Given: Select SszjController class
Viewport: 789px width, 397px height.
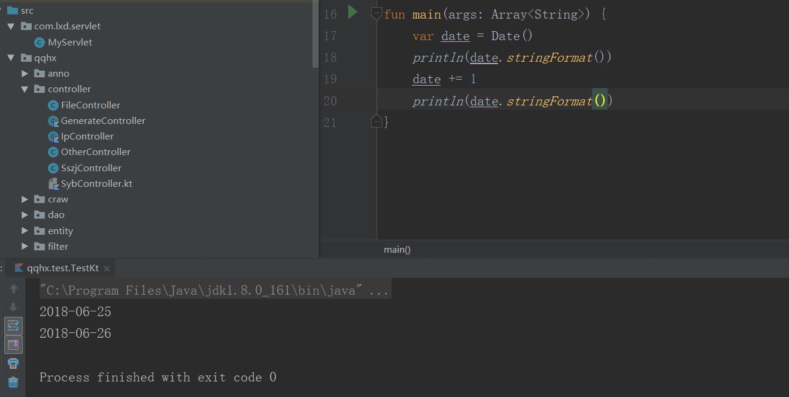Looking at the screenshot, I should (x=91, y=168).
